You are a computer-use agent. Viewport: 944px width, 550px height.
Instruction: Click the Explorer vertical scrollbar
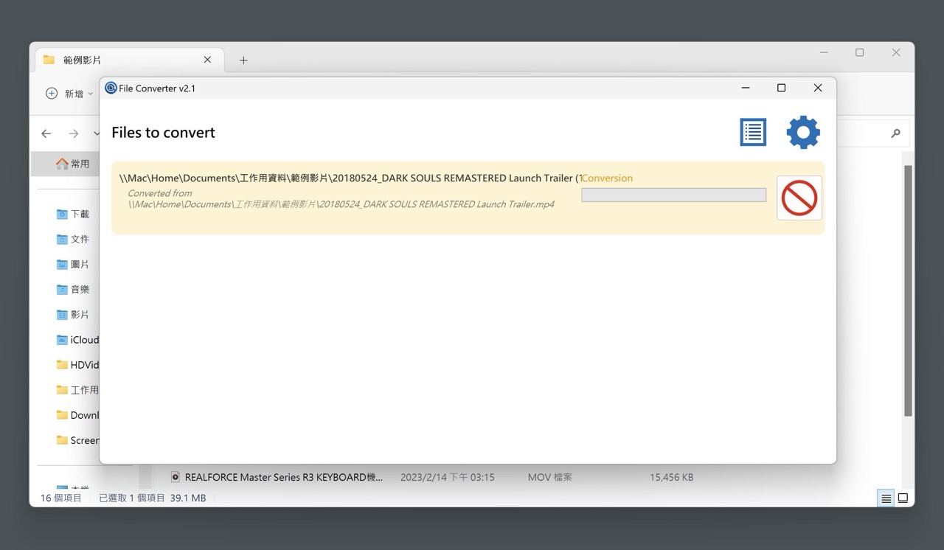point(909,290)
